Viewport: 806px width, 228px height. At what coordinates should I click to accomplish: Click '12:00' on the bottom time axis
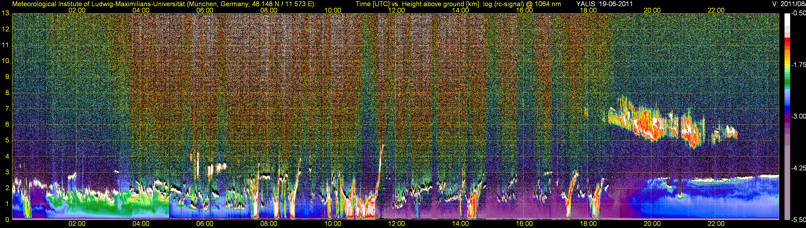[397, 224]
